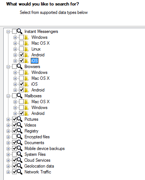Click the magnifier icon beside Instant Messengers
Viewport: 145px width, 180px height.
[x=19, y=31]
